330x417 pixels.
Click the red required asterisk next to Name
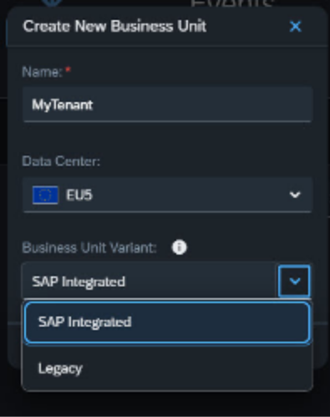(68, 69)
